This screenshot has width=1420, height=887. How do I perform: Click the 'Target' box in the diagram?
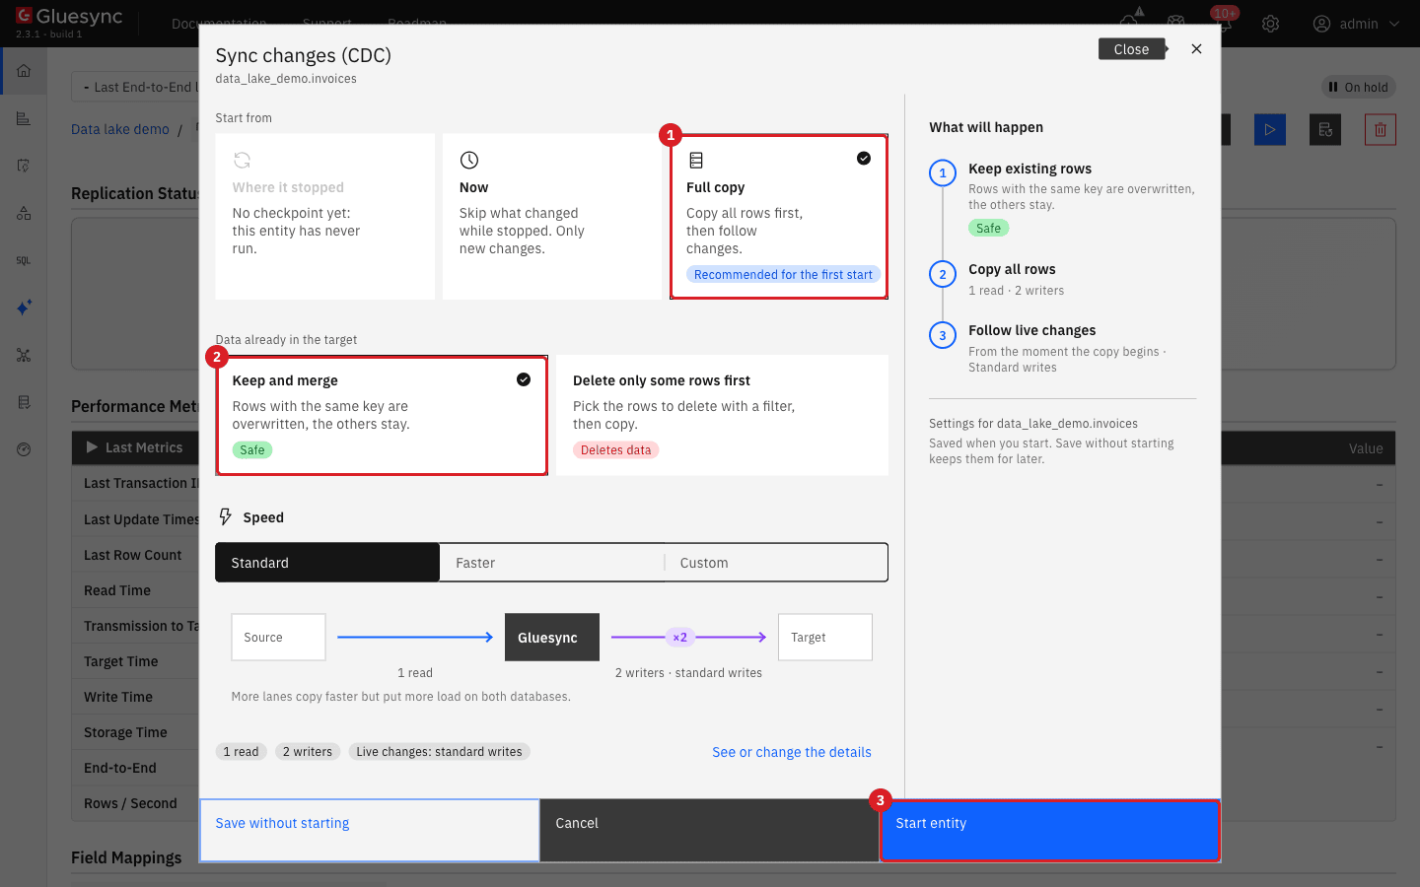click(825, 638)
